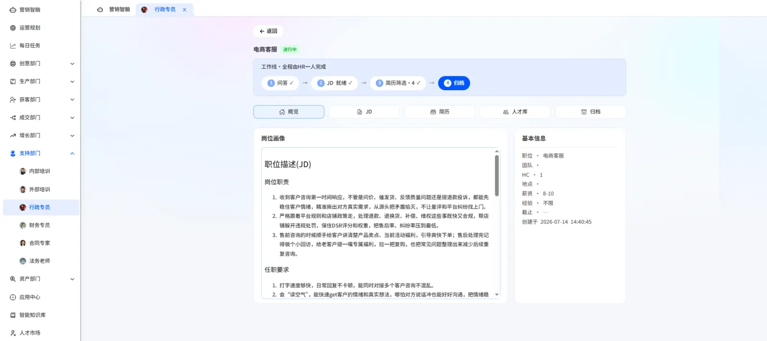Screen dimensions: 767x341
Task: Expand the 成交部门 chevron
Action: (72, 118)
